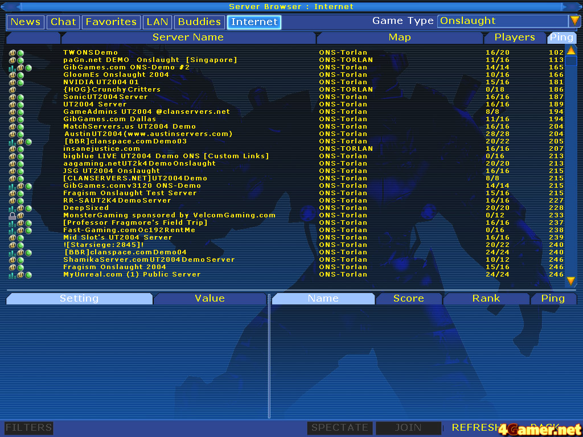Sort the player list by Rank header
This screenshot has width=583, height=437.
486,298
